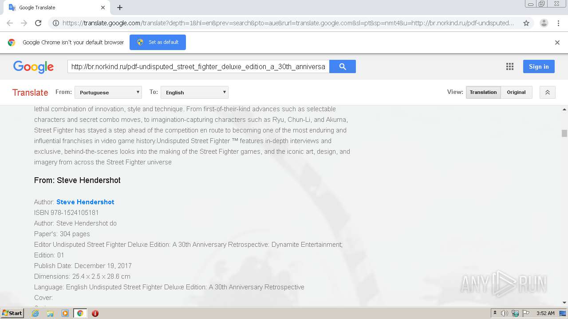This screenshot has height=319, width=568.
Task: Click the Chrome taskbar icon
Action: tap(80, 313)
